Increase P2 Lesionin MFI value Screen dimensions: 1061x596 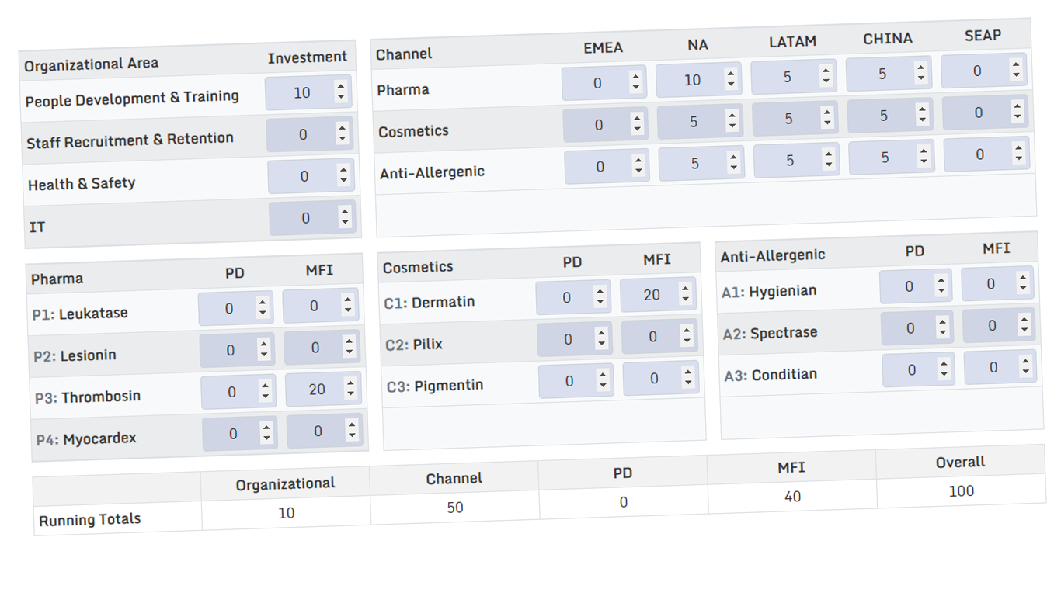(x=349, y=342)
